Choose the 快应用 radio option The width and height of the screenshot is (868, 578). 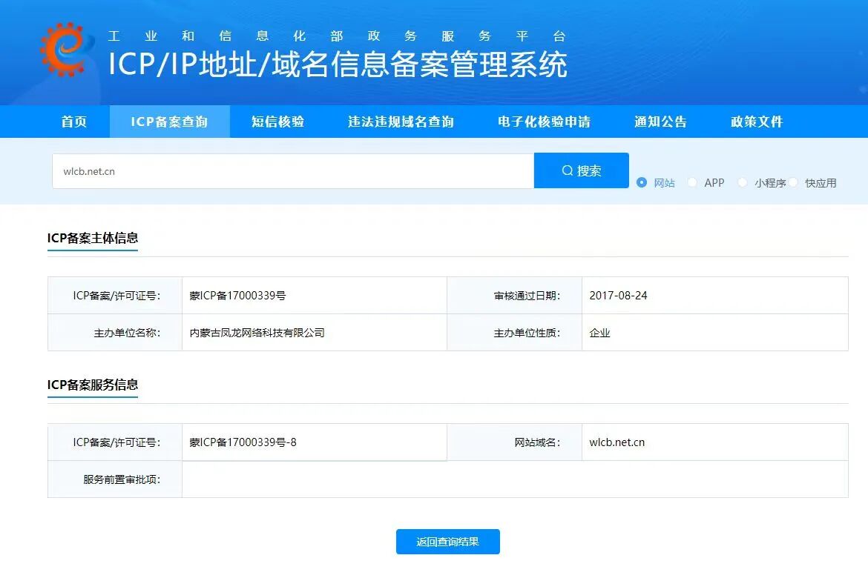(x=793, y=182)
